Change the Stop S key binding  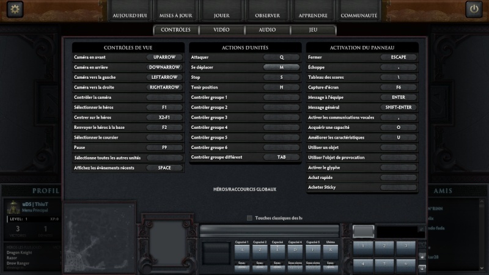(x=281, y=78)
